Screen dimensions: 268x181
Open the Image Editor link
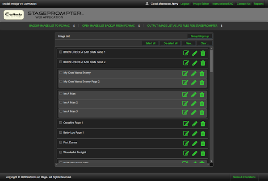coord(201,4)
